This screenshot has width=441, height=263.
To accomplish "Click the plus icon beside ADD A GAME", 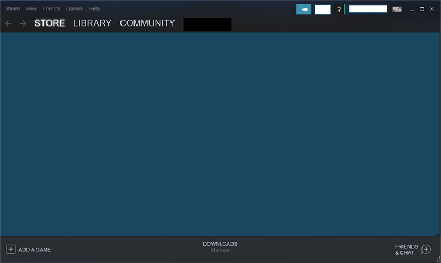I will click(11, 249).
